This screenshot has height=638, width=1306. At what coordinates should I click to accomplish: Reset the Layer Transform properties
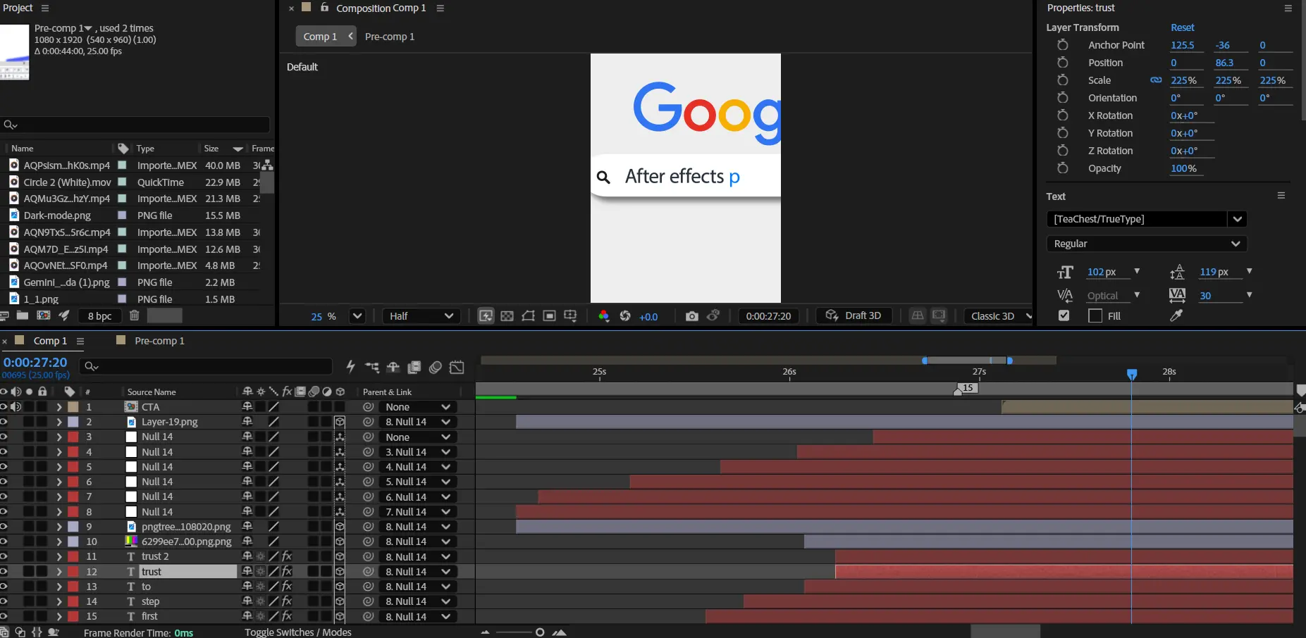[x=1182, y=27]
